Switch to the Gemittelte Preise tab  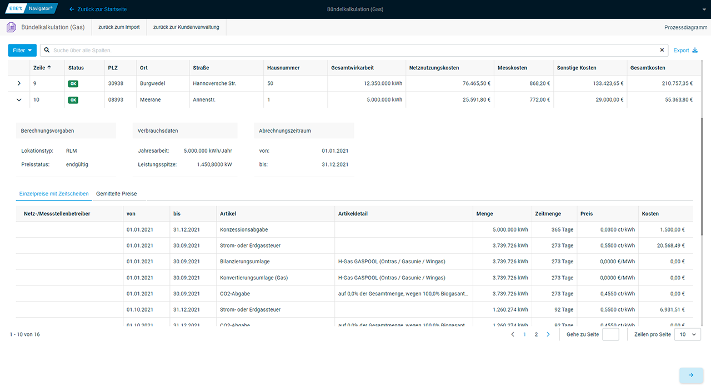pos(116,194)
